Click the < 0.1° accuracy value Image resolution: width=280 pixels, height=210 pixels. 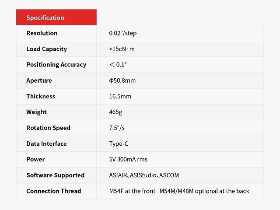click(118, 65)
